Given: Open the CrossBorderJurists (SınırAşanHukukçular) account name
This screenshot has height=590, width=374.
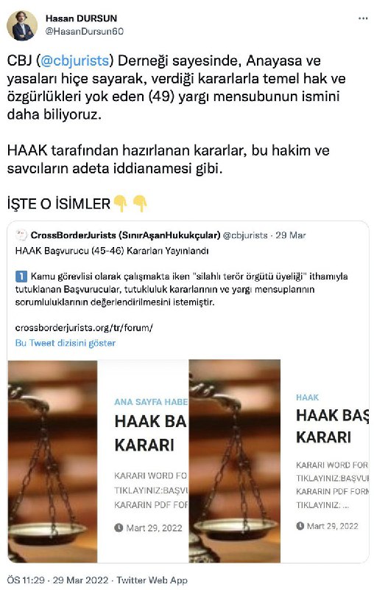Looking at the screenshot, I should click(125, 235).
